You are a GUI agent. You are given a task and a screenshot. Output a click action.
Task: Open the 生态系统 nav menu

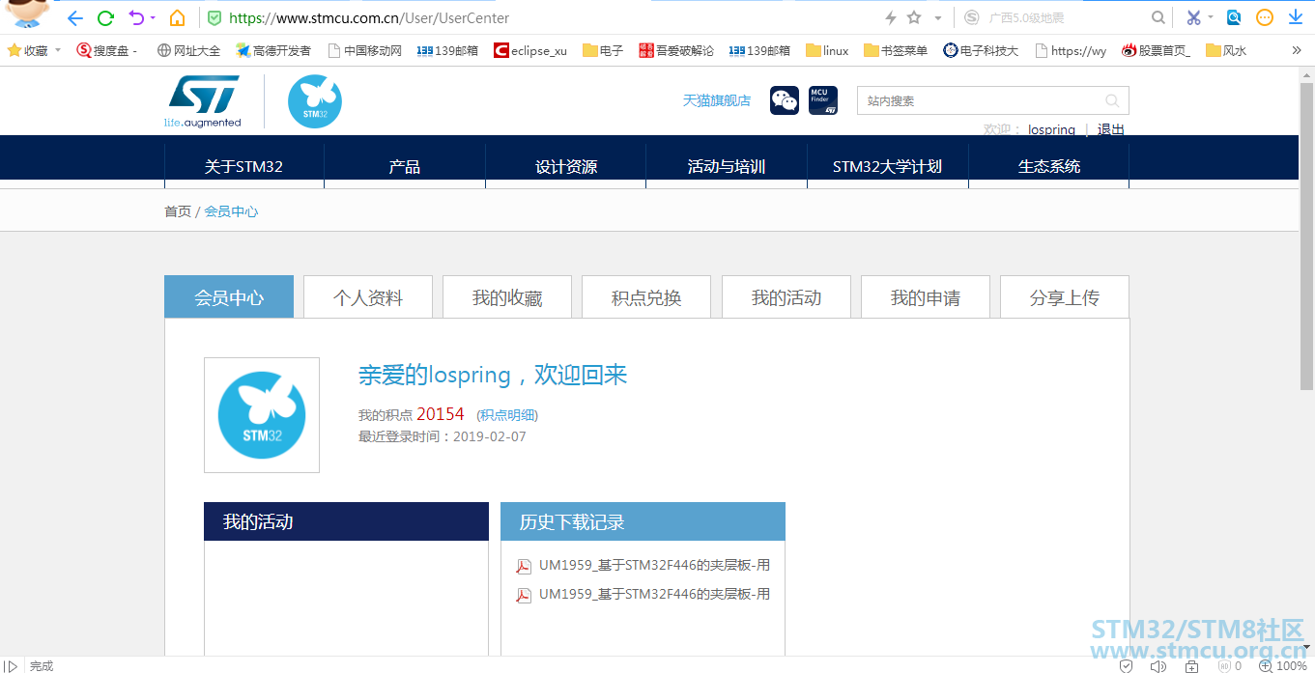click(x=1049, y=166)
